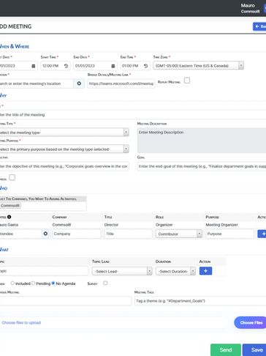Click the Choose Files button
This screenshot has height=356, width=266.
(x=250, y=322)
